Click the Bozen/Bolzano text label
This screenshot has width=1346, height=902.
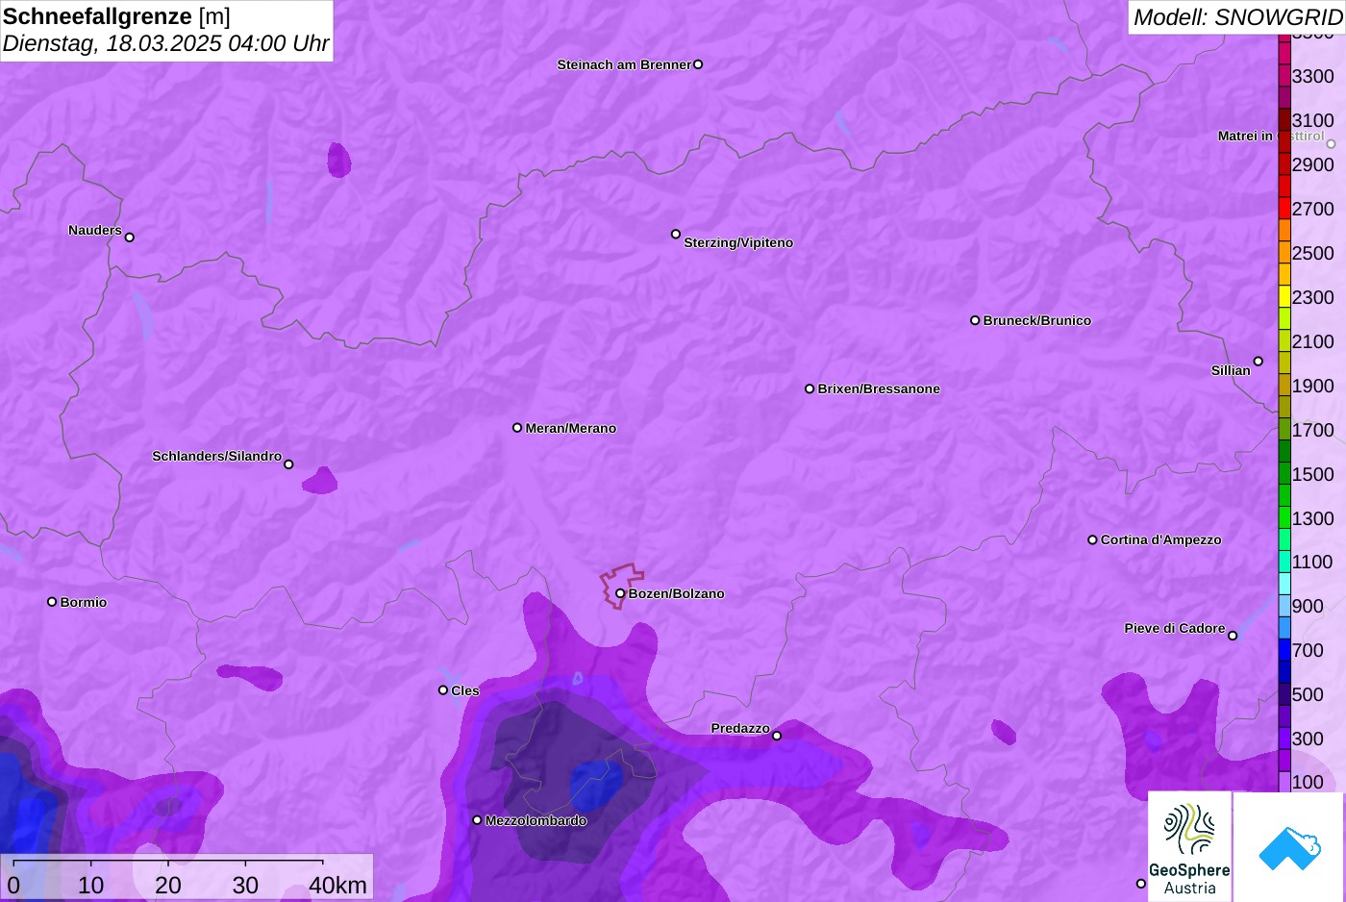tap(677, 593)
